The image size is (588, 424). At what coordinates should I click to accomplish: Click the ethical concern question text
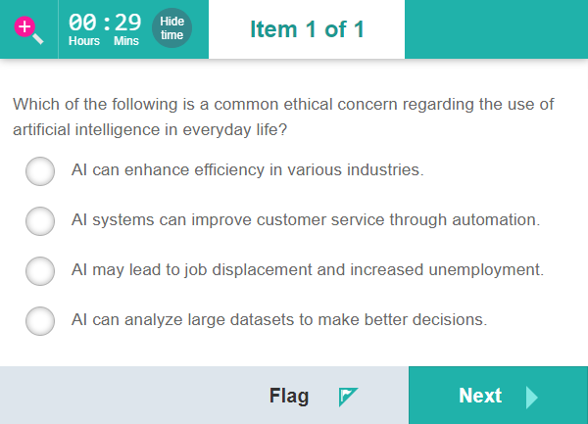point(282,117)
